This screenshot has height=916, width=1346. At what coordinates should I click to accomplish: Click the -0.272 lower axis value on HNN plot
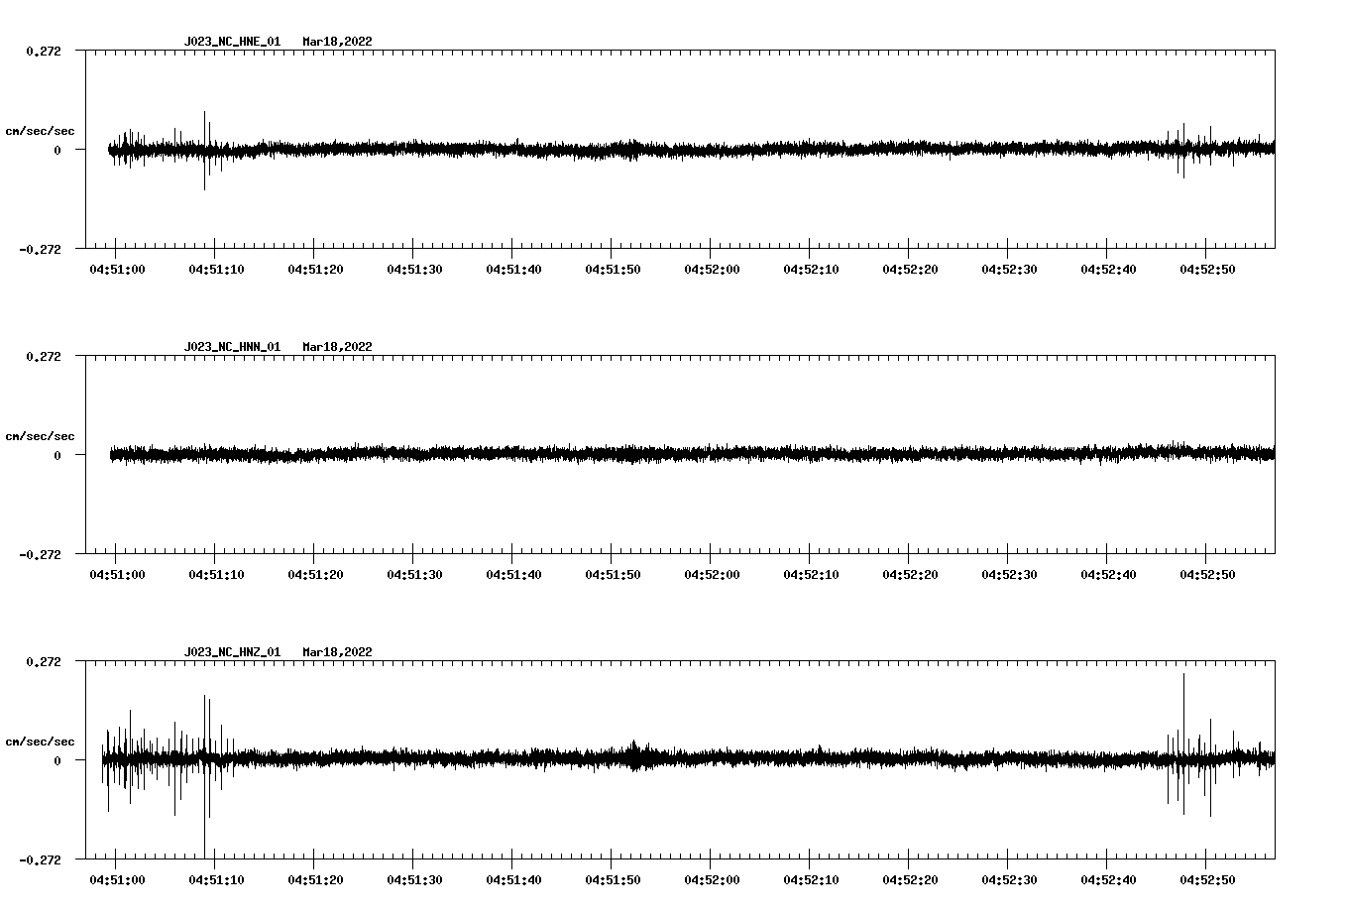pos(40,554)
